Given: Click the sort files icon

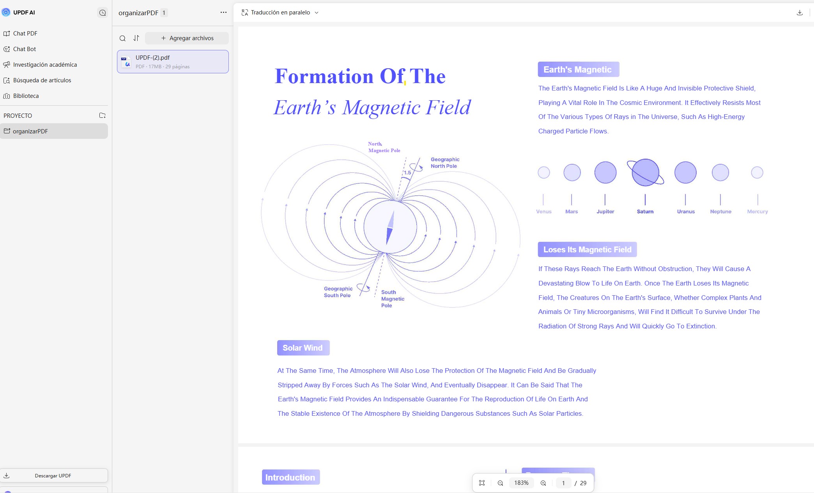Looking at the screenshot, I should coord(136,38).
